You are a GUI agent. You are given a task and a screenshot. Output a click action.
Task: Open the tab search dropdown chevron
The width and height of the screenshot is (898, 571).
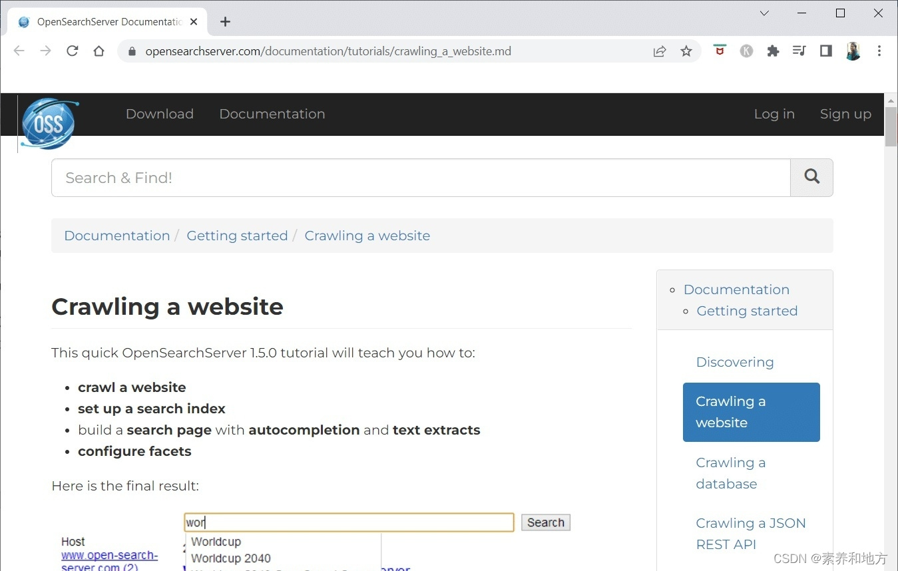(764, 13)
